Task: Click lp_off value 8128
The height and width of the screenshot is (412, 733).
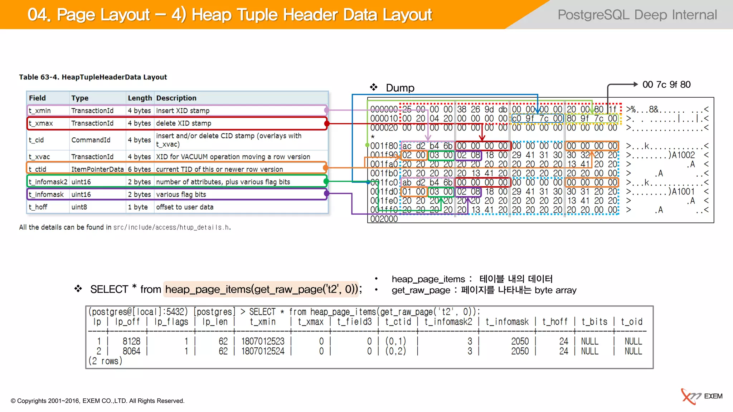Action: [x=131, y=341]
